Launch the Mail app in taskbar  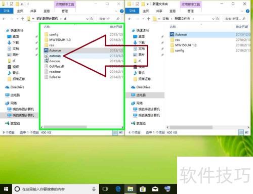(x=155, y=189)
